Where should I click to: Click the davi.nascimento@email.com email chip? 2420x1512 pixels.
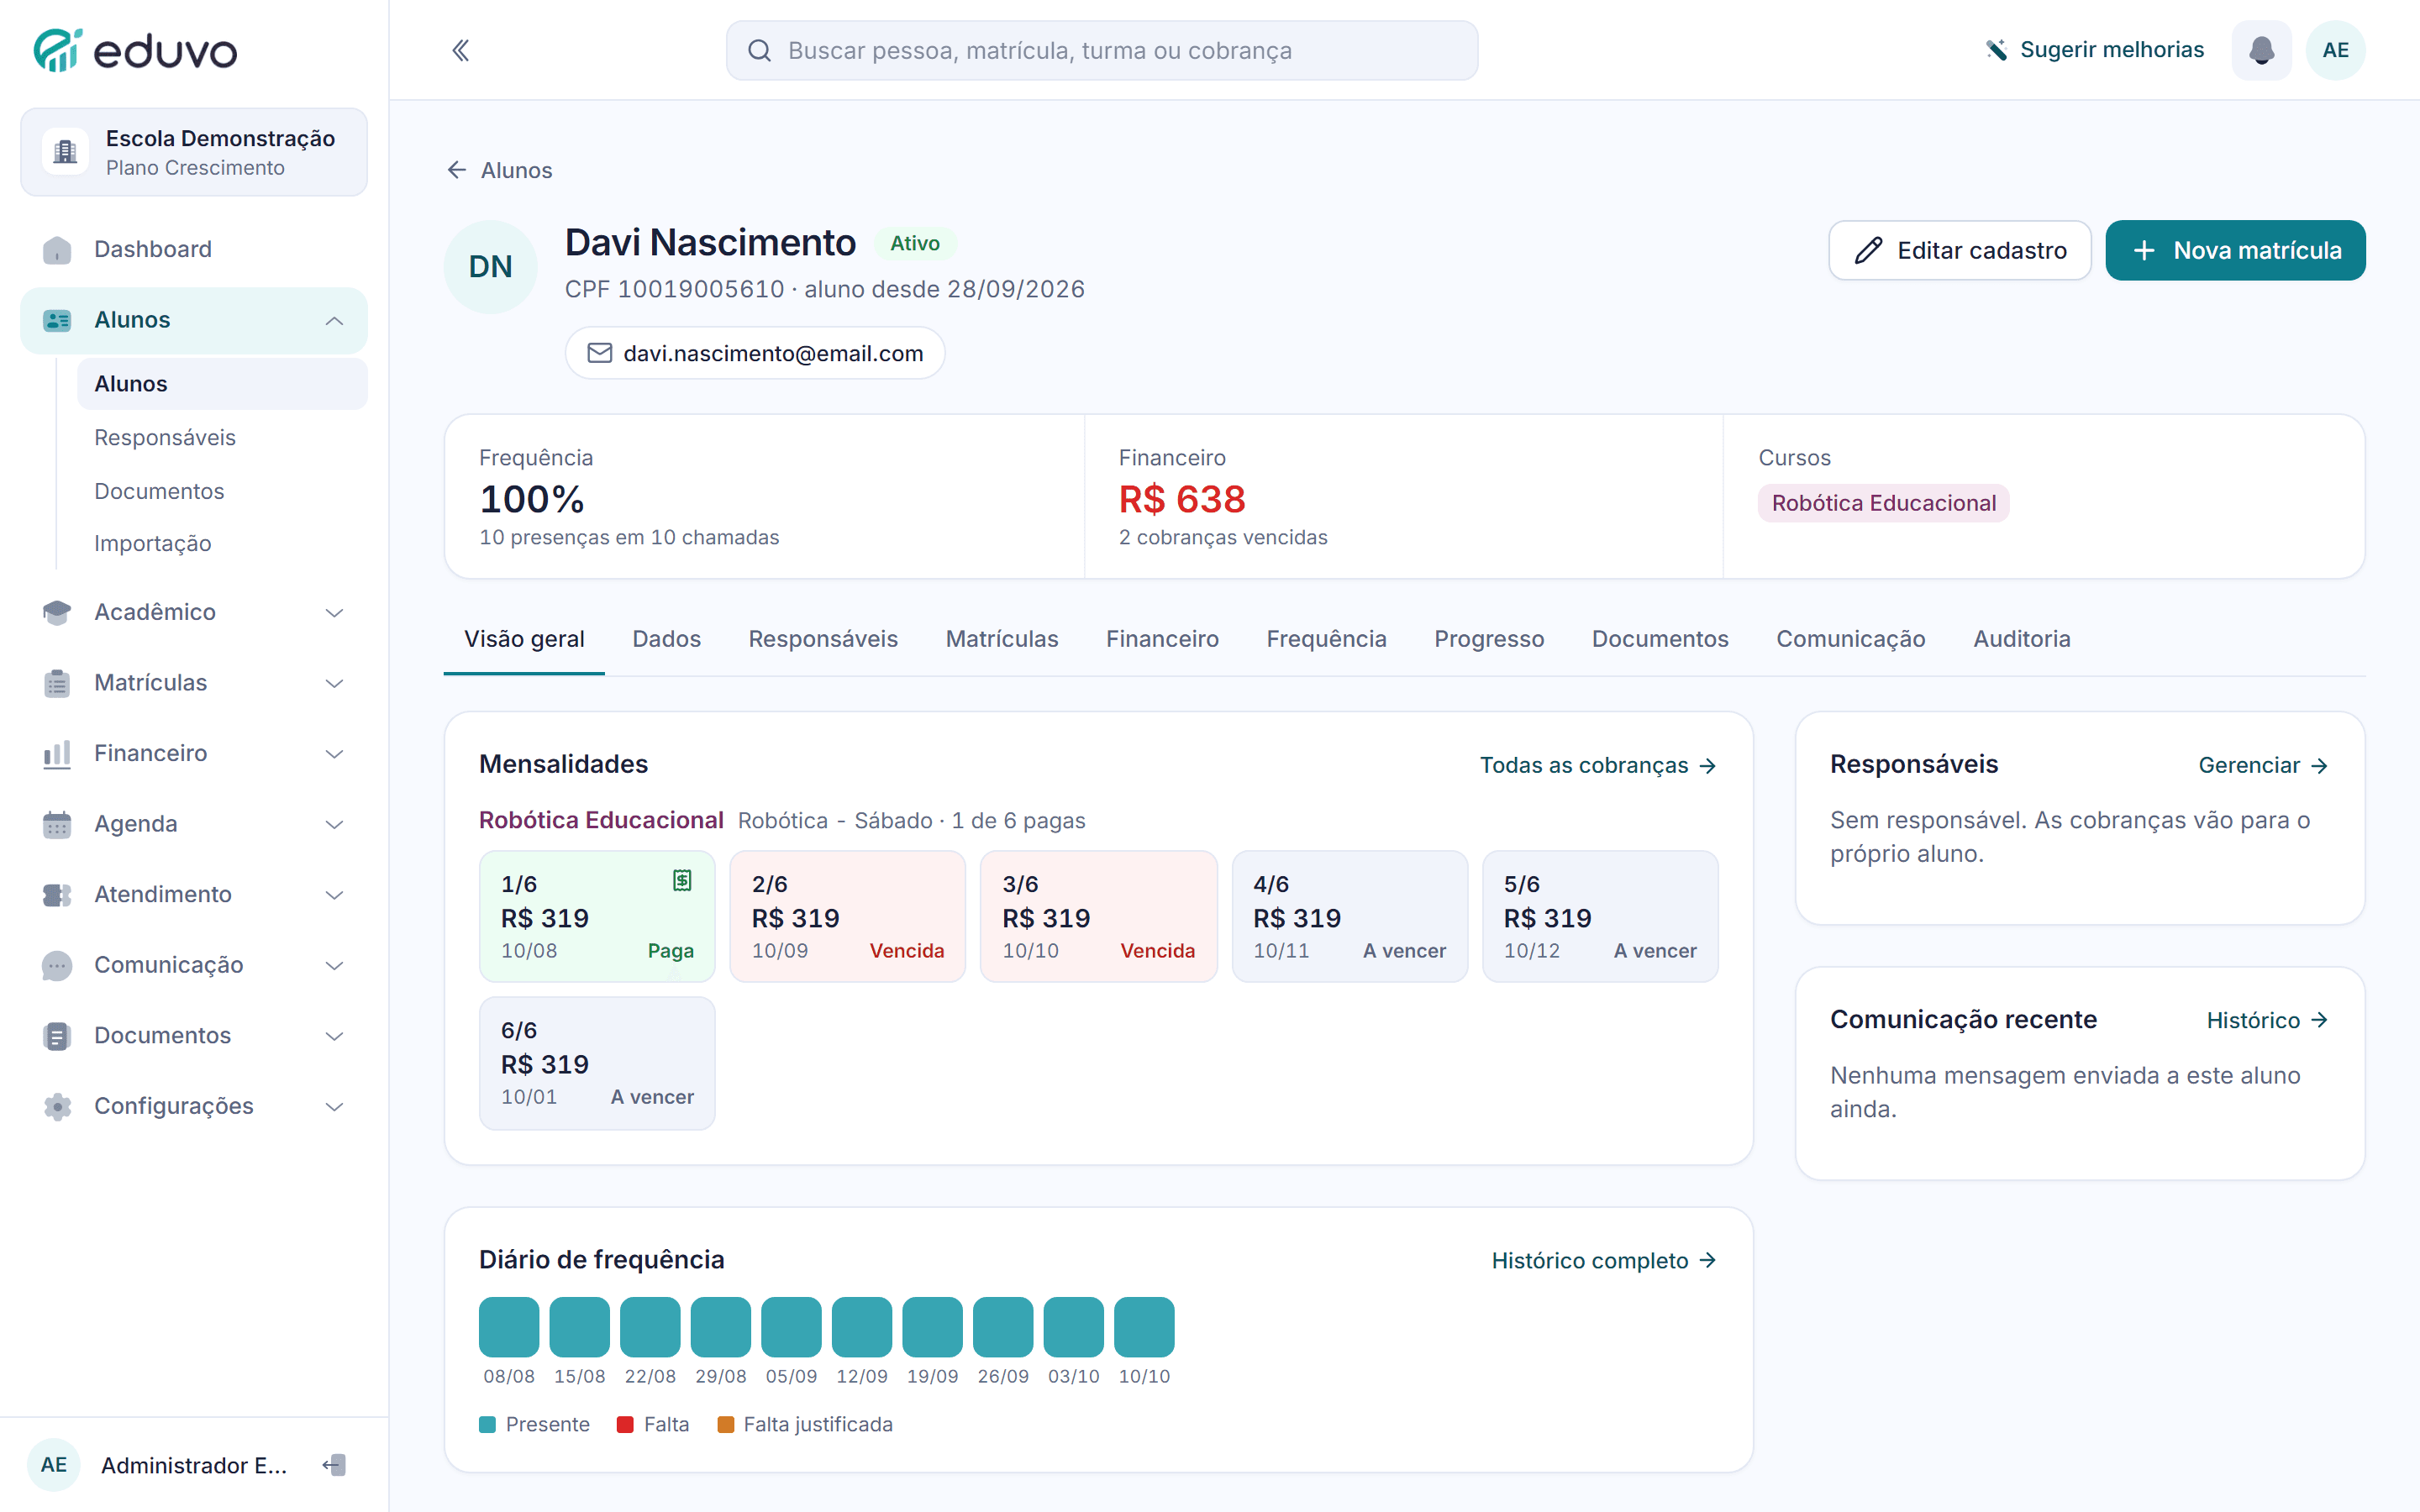pyautogui.click(x=755, y=353)
